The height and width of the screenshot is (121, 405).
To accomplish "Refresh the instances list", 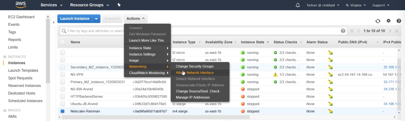I will pos(378,21).
